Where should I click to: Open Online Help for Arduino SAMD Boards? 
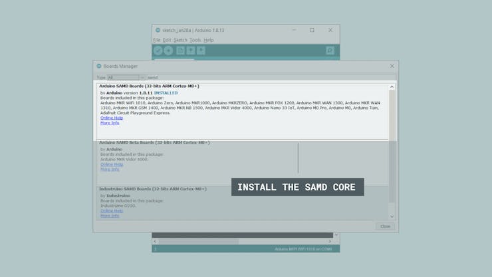point(112,118)
